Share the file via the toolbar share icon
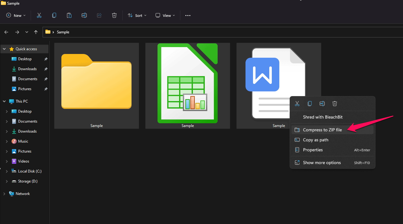The width and height of the screenshot is (403, 224). tap(99, 15)
